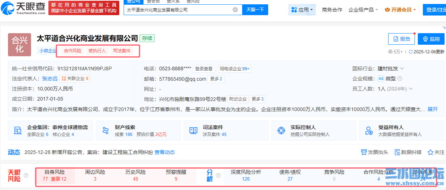446x190 pixels.
Task: Select the 周边风险 3 tab
Action: (x=95, y=176)
